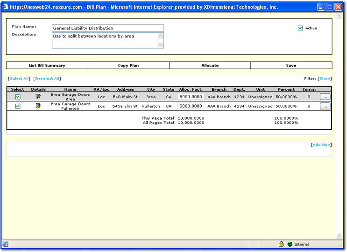Click 'Brea Garage Doors Brea' name cell
This screenshot has width=347, height=252.
coord(70,97)
